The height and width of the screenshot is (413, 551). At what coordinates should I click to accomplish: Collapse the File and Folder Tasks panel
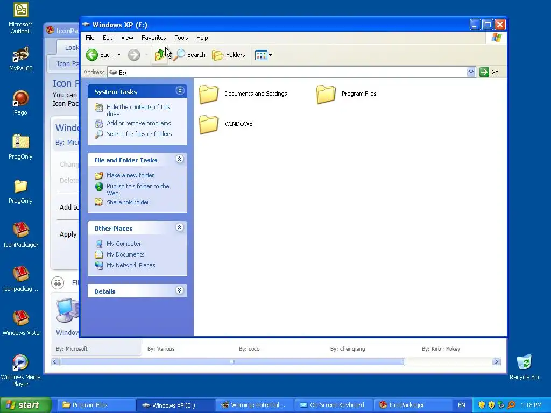pyautogui.click(x=180, y=159)
